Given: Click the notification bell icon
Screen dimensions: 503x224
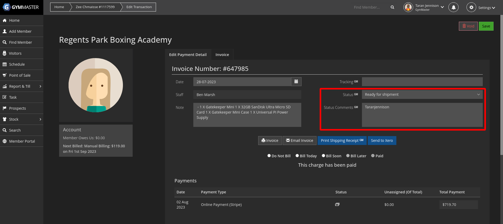Looking at the screenshot, I should click(x=453, y=7).
